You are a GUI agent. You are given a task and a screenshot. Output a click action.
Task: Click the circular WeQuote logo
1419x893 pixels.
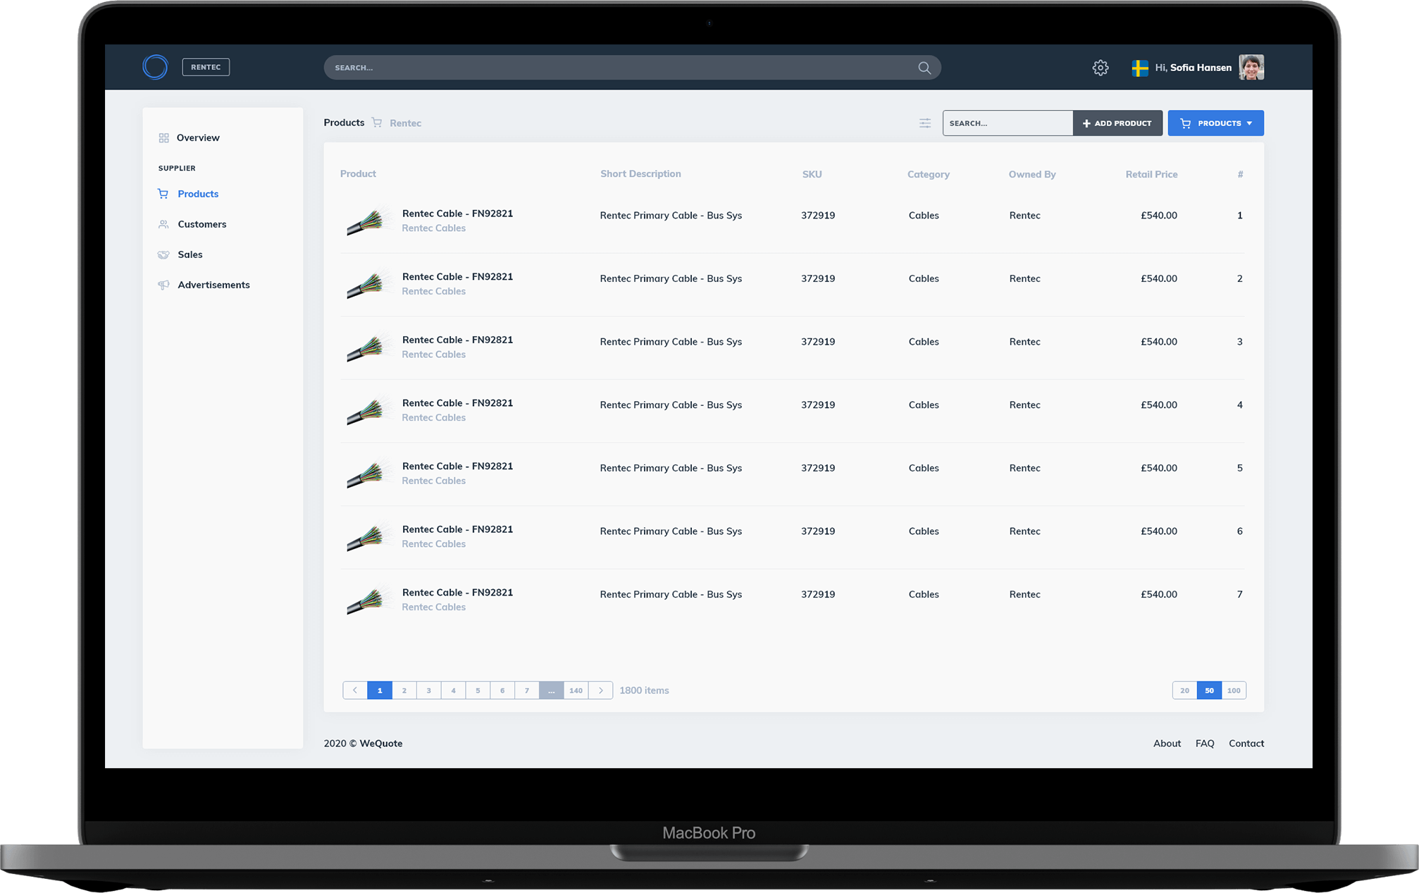[x=155, y=67]
